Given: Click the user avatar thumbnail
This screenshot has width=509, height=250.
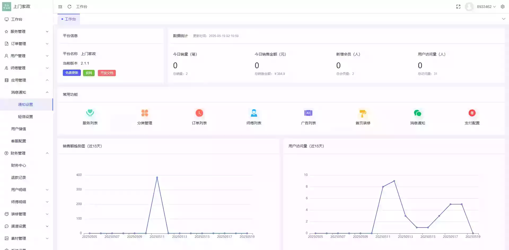Looking at the screenshot, I should (x=469, y=7).
